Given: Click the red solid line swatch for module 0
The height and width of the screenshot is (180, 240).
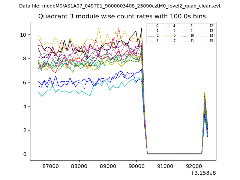Looking at the screenshot, I should tap(151, 26).
